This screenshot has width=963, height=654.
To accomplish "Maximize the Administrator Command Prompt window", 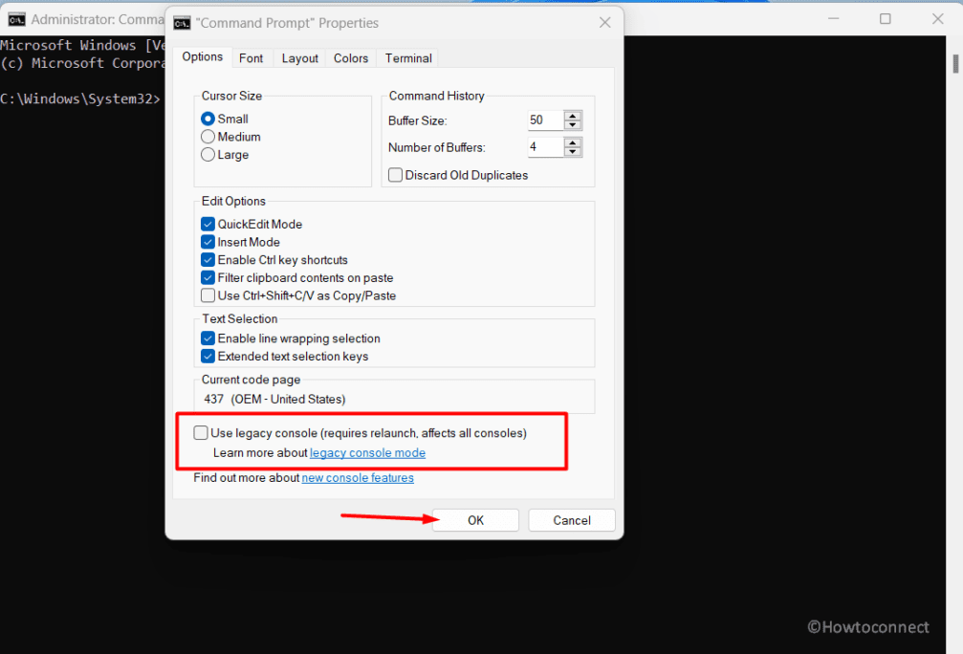I will pos(885,19).
